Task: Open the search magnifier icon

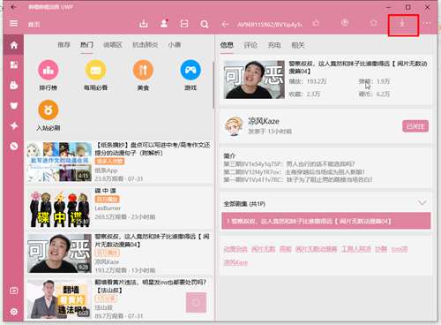Action: (x=205, y=24)
